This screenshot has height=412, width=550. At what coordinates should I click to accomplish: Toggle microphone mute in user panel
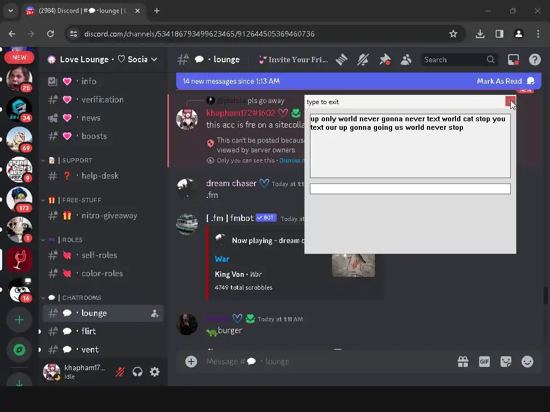click(120, 372)
